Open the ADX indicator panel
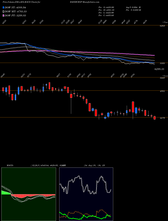168x221 pixels. 86,194
